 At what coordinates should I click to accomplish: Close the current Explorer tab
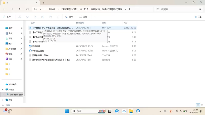pos(36,3)
